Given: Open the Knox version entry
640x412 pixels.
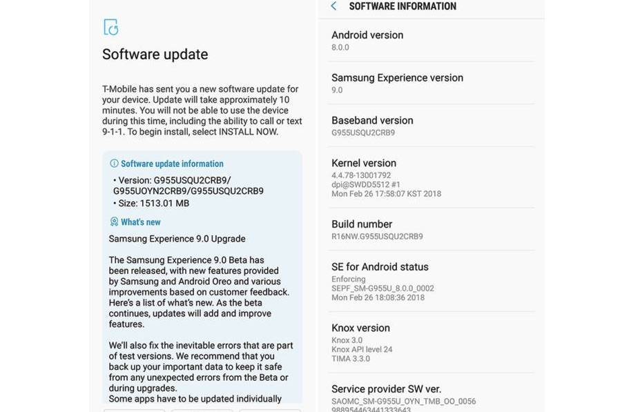Looking at the screenshot, I should [x=431, y=343].
